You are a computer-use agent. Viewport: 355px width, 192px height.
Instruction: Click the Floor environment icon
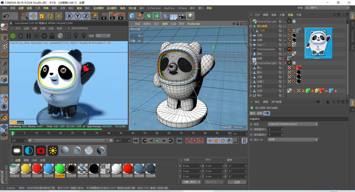pos(174,16)
